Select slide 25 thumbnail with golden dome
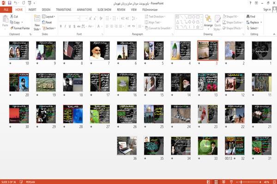Screen dimensions: 277x184 click(x=154, y=114)
